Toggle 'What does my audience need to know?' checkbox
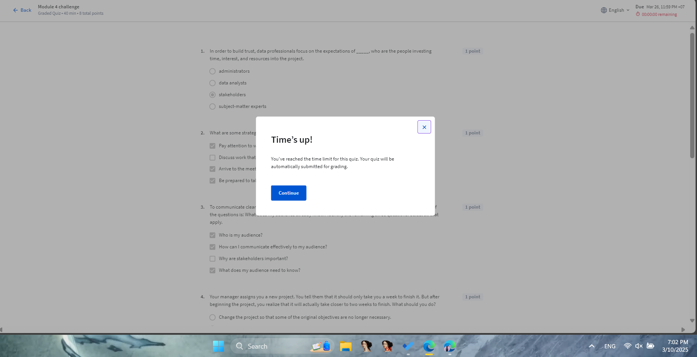 pyautogui.click(x=213, y=270)
